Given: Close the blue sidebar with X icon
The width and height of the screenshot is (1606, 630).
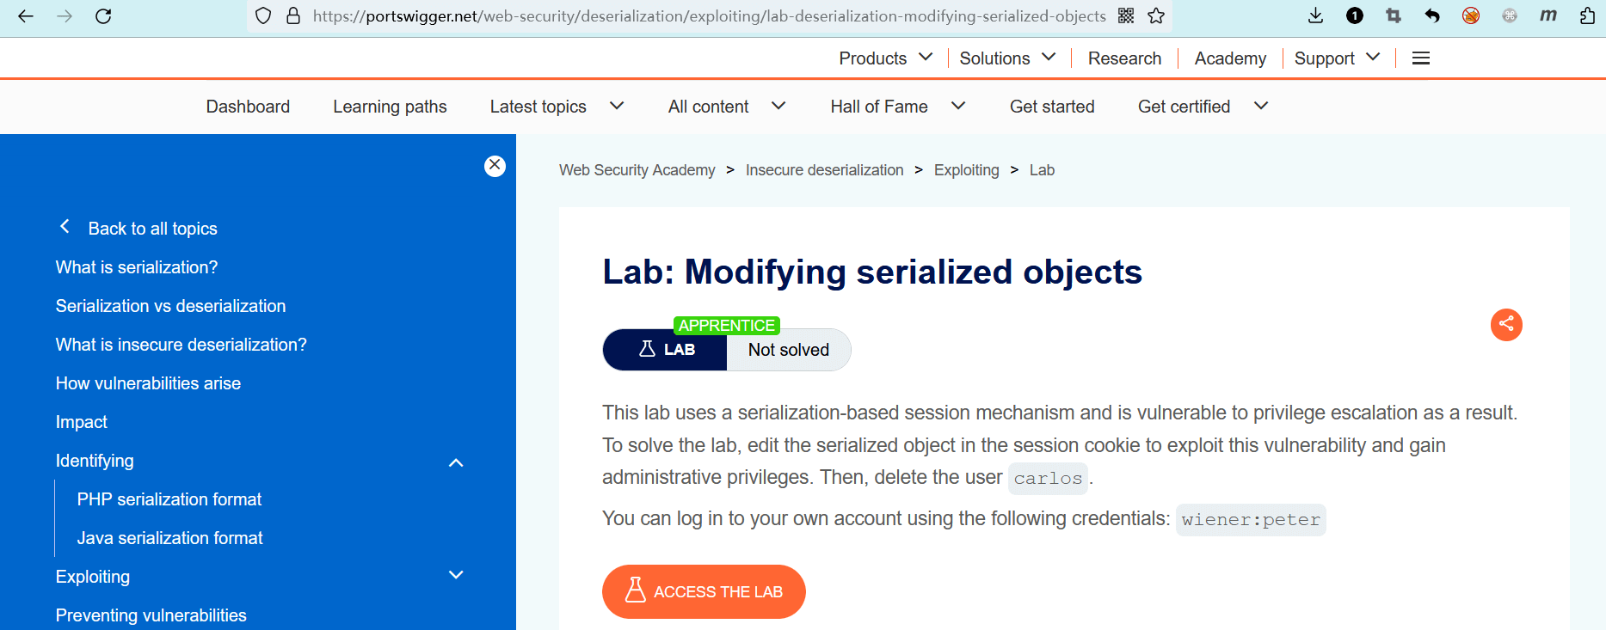Looking at the screenshot, I should point(495,166).
